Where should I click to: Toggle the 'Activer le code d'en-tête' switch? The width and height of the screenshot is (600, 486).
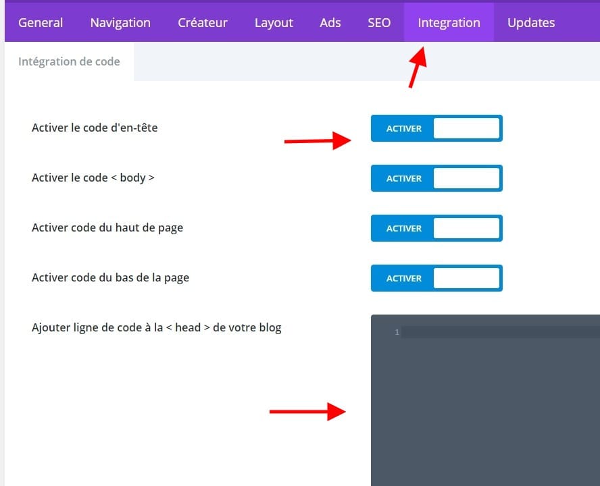[x=436, y=128]
